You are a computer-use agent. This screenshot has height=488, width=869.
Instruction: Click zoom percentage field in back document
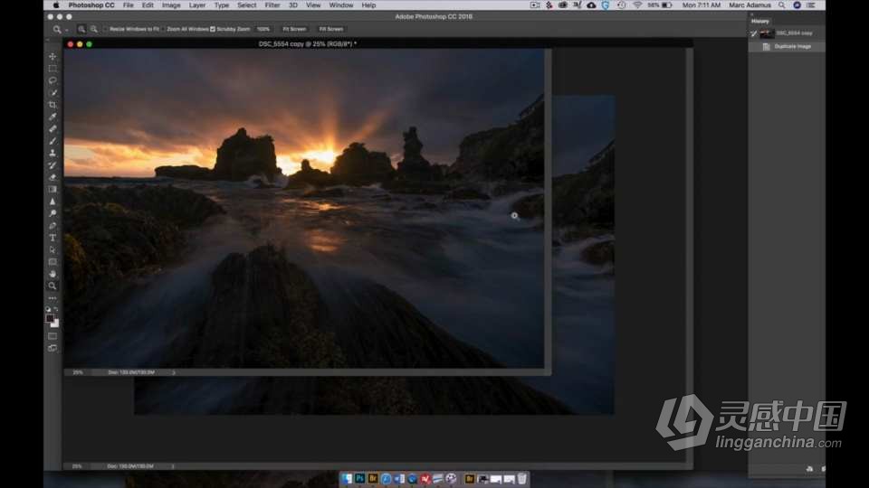(x=77, y=466)
